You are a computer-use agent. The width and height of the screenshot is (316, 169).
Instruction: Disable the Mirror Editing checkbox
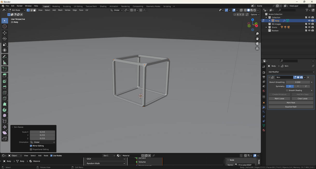[x=31, y=146]
